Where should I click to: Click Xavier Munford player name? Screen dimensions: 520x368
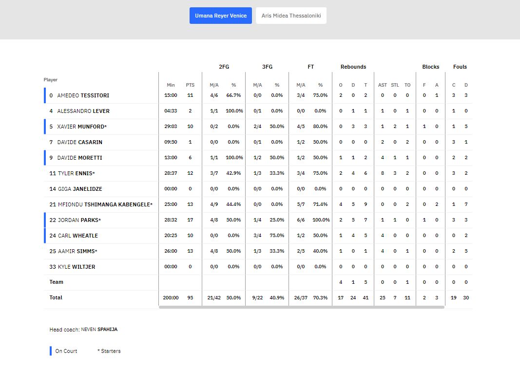pos(81,127)
